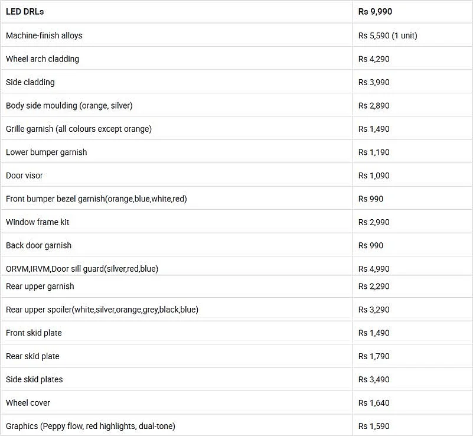The image size is (473, 436).
Task: Click the Wheel cover price Rs 1,640
Action: 374,403
